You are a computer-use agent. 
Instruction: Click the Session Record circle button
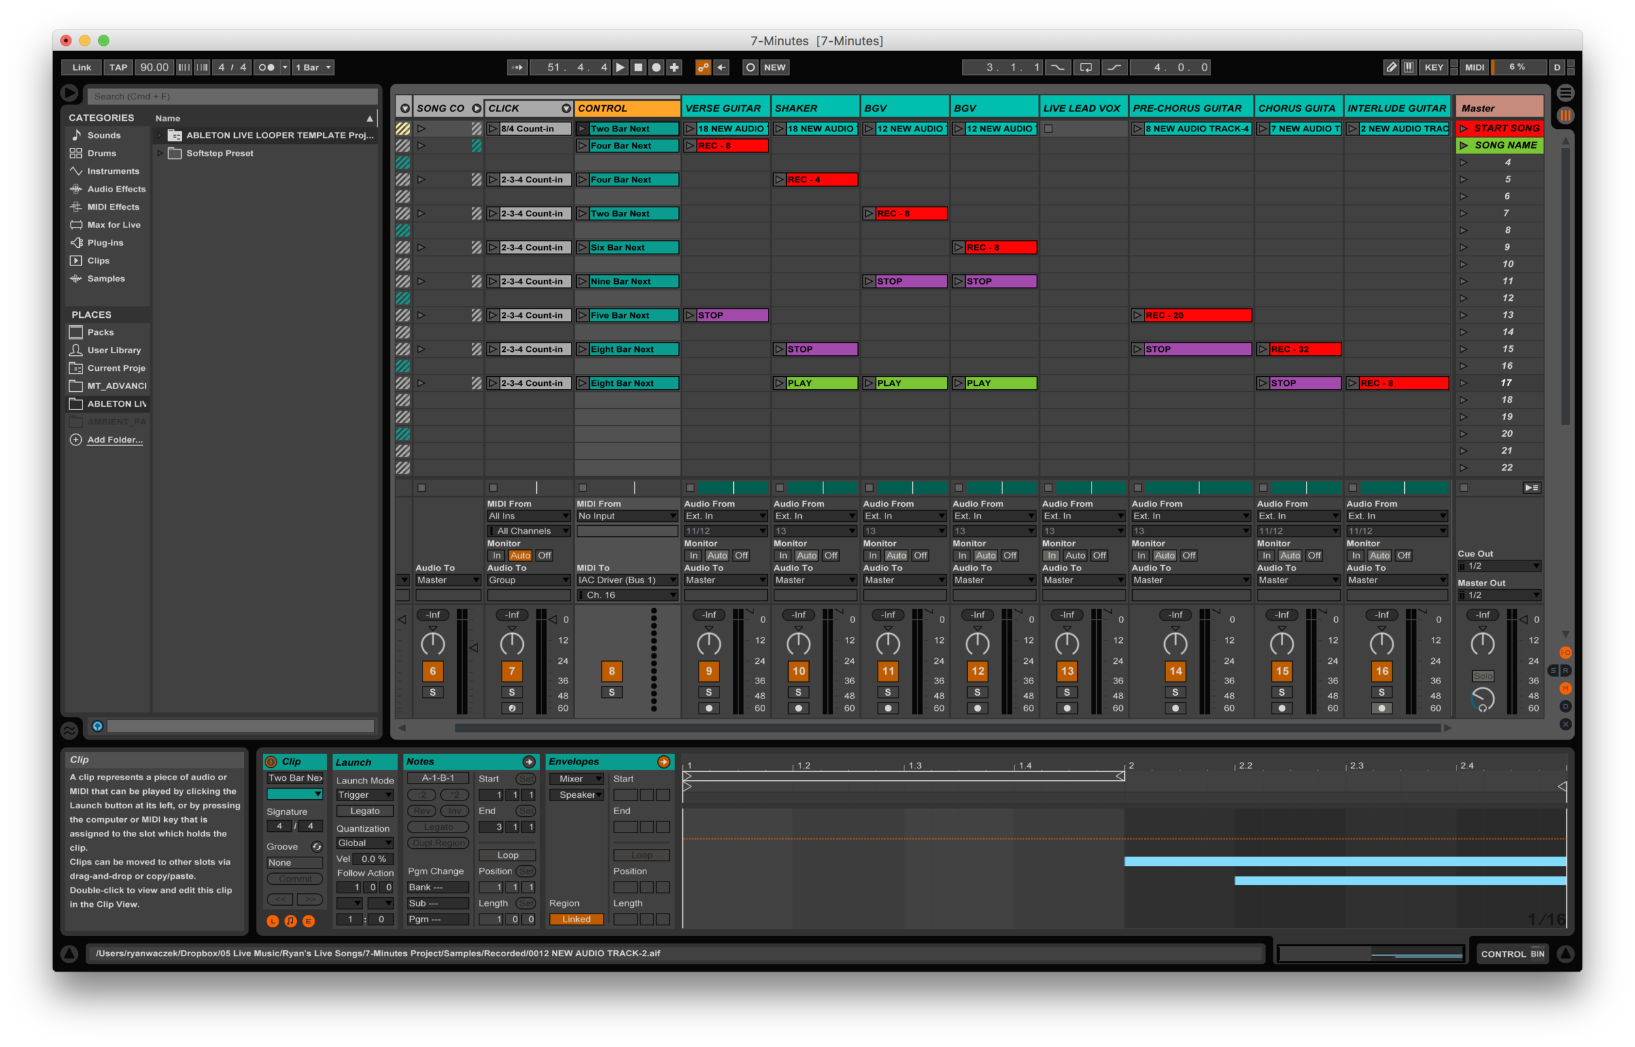[x=750, y=67]
